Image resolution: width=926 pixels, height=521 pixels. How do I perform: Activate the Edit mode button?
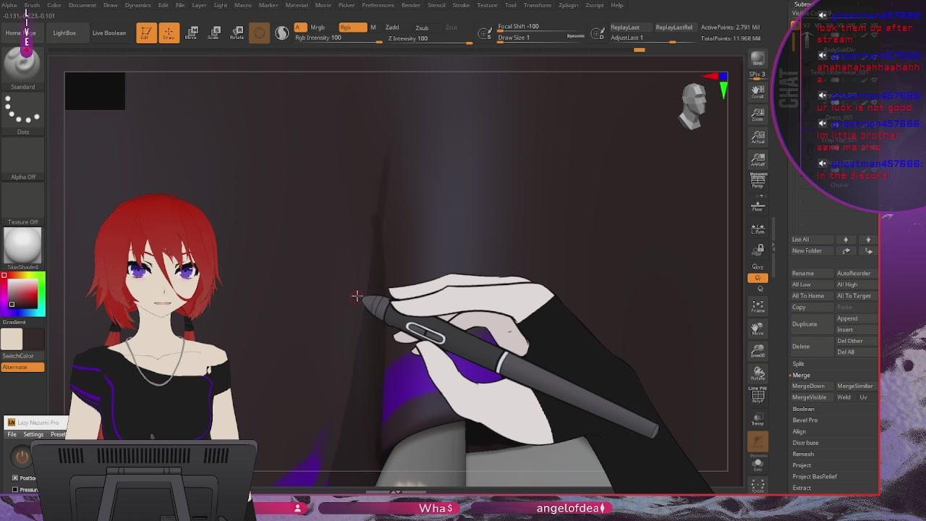click(x=145, y=33)
